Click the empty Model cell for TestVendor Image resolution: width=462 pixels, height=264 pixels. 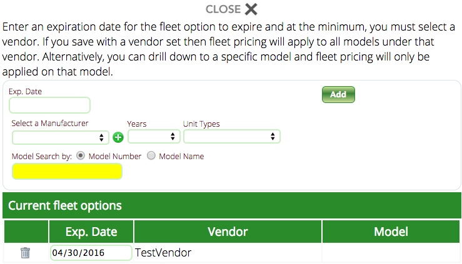[391, 253]
